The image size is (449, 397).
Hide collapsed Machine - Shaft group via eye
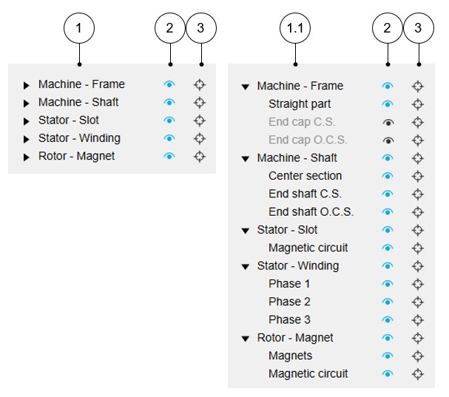click(169, 103)
